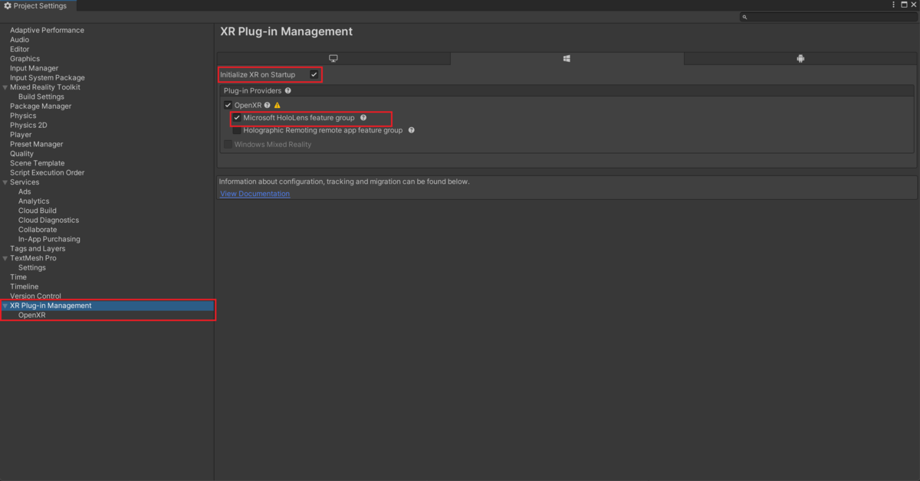Viewport: 920px width, 481px height.
Task: Select Script Execution Order
Action: (x=47, y=172)
